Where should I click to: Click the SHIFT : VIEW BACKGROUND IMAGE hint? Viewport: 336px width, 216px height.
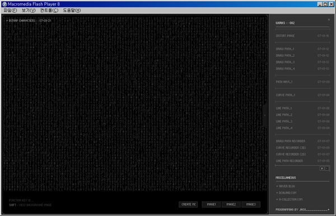pyautogui.click(x=30, y=205)
